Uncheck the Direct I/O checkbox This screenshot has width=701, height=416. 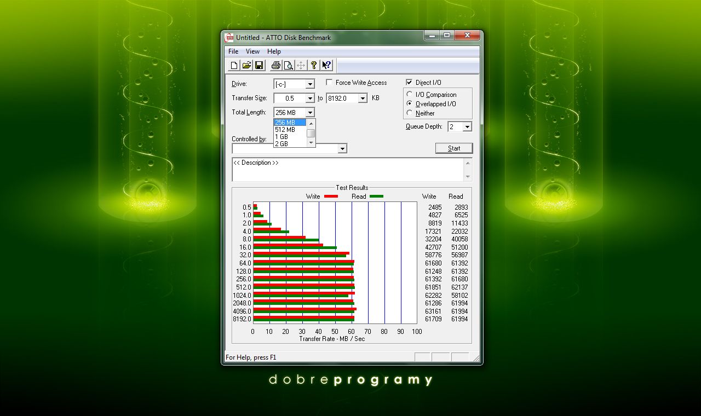[x=409, y=83]
